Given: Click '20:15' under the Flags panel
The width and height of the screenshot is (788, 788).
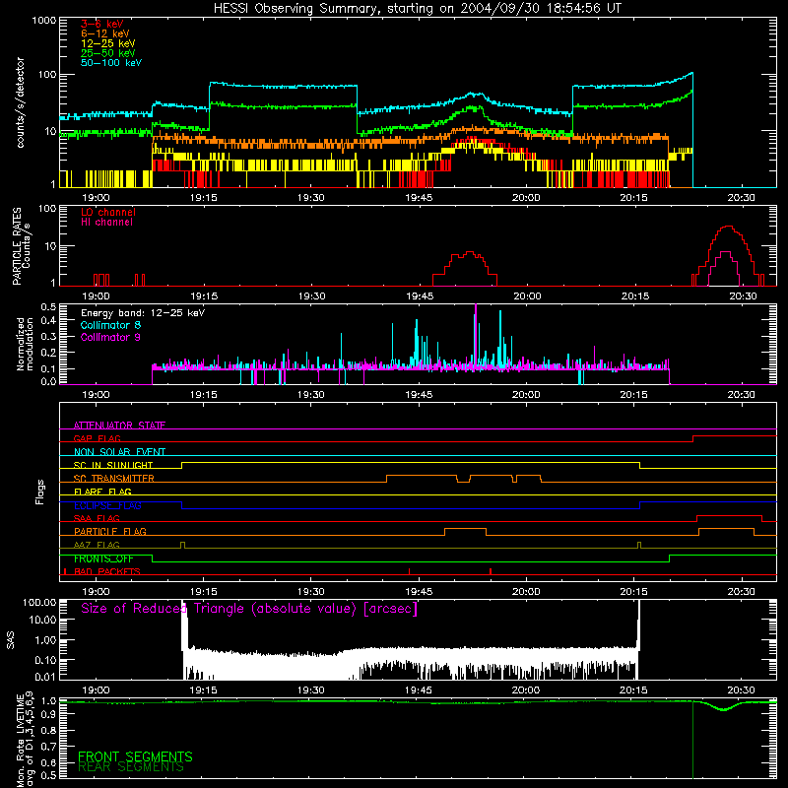Looking at the screenshot, I should 633,592.
